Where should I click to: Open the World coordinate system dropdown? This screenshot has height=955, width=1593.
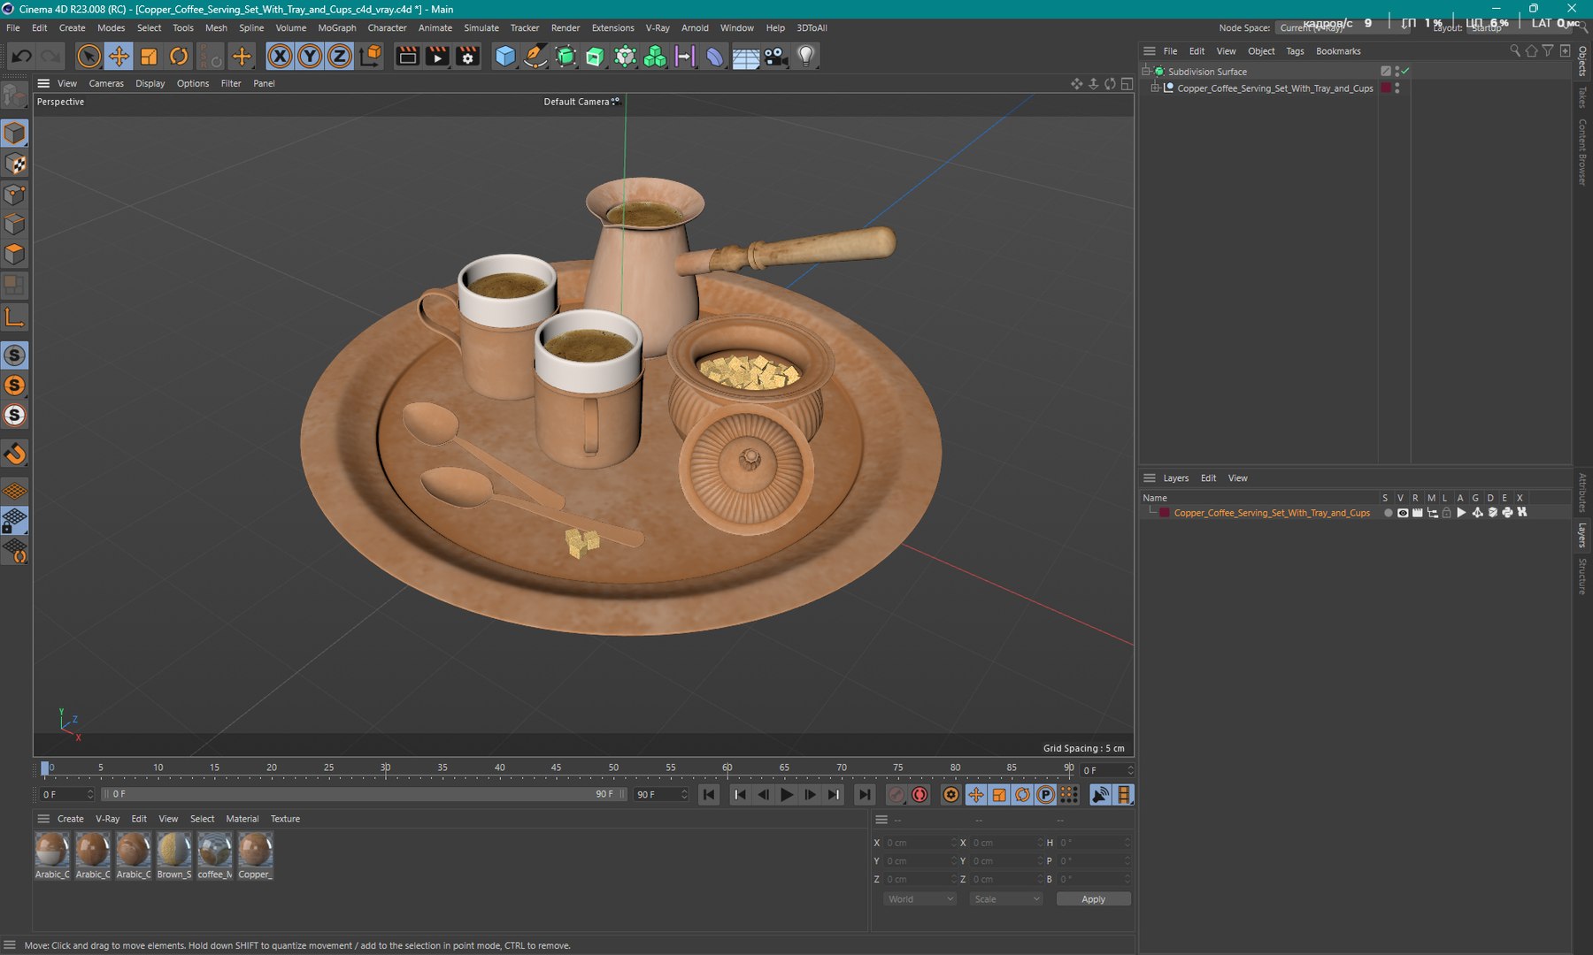(x=920, y=899)
